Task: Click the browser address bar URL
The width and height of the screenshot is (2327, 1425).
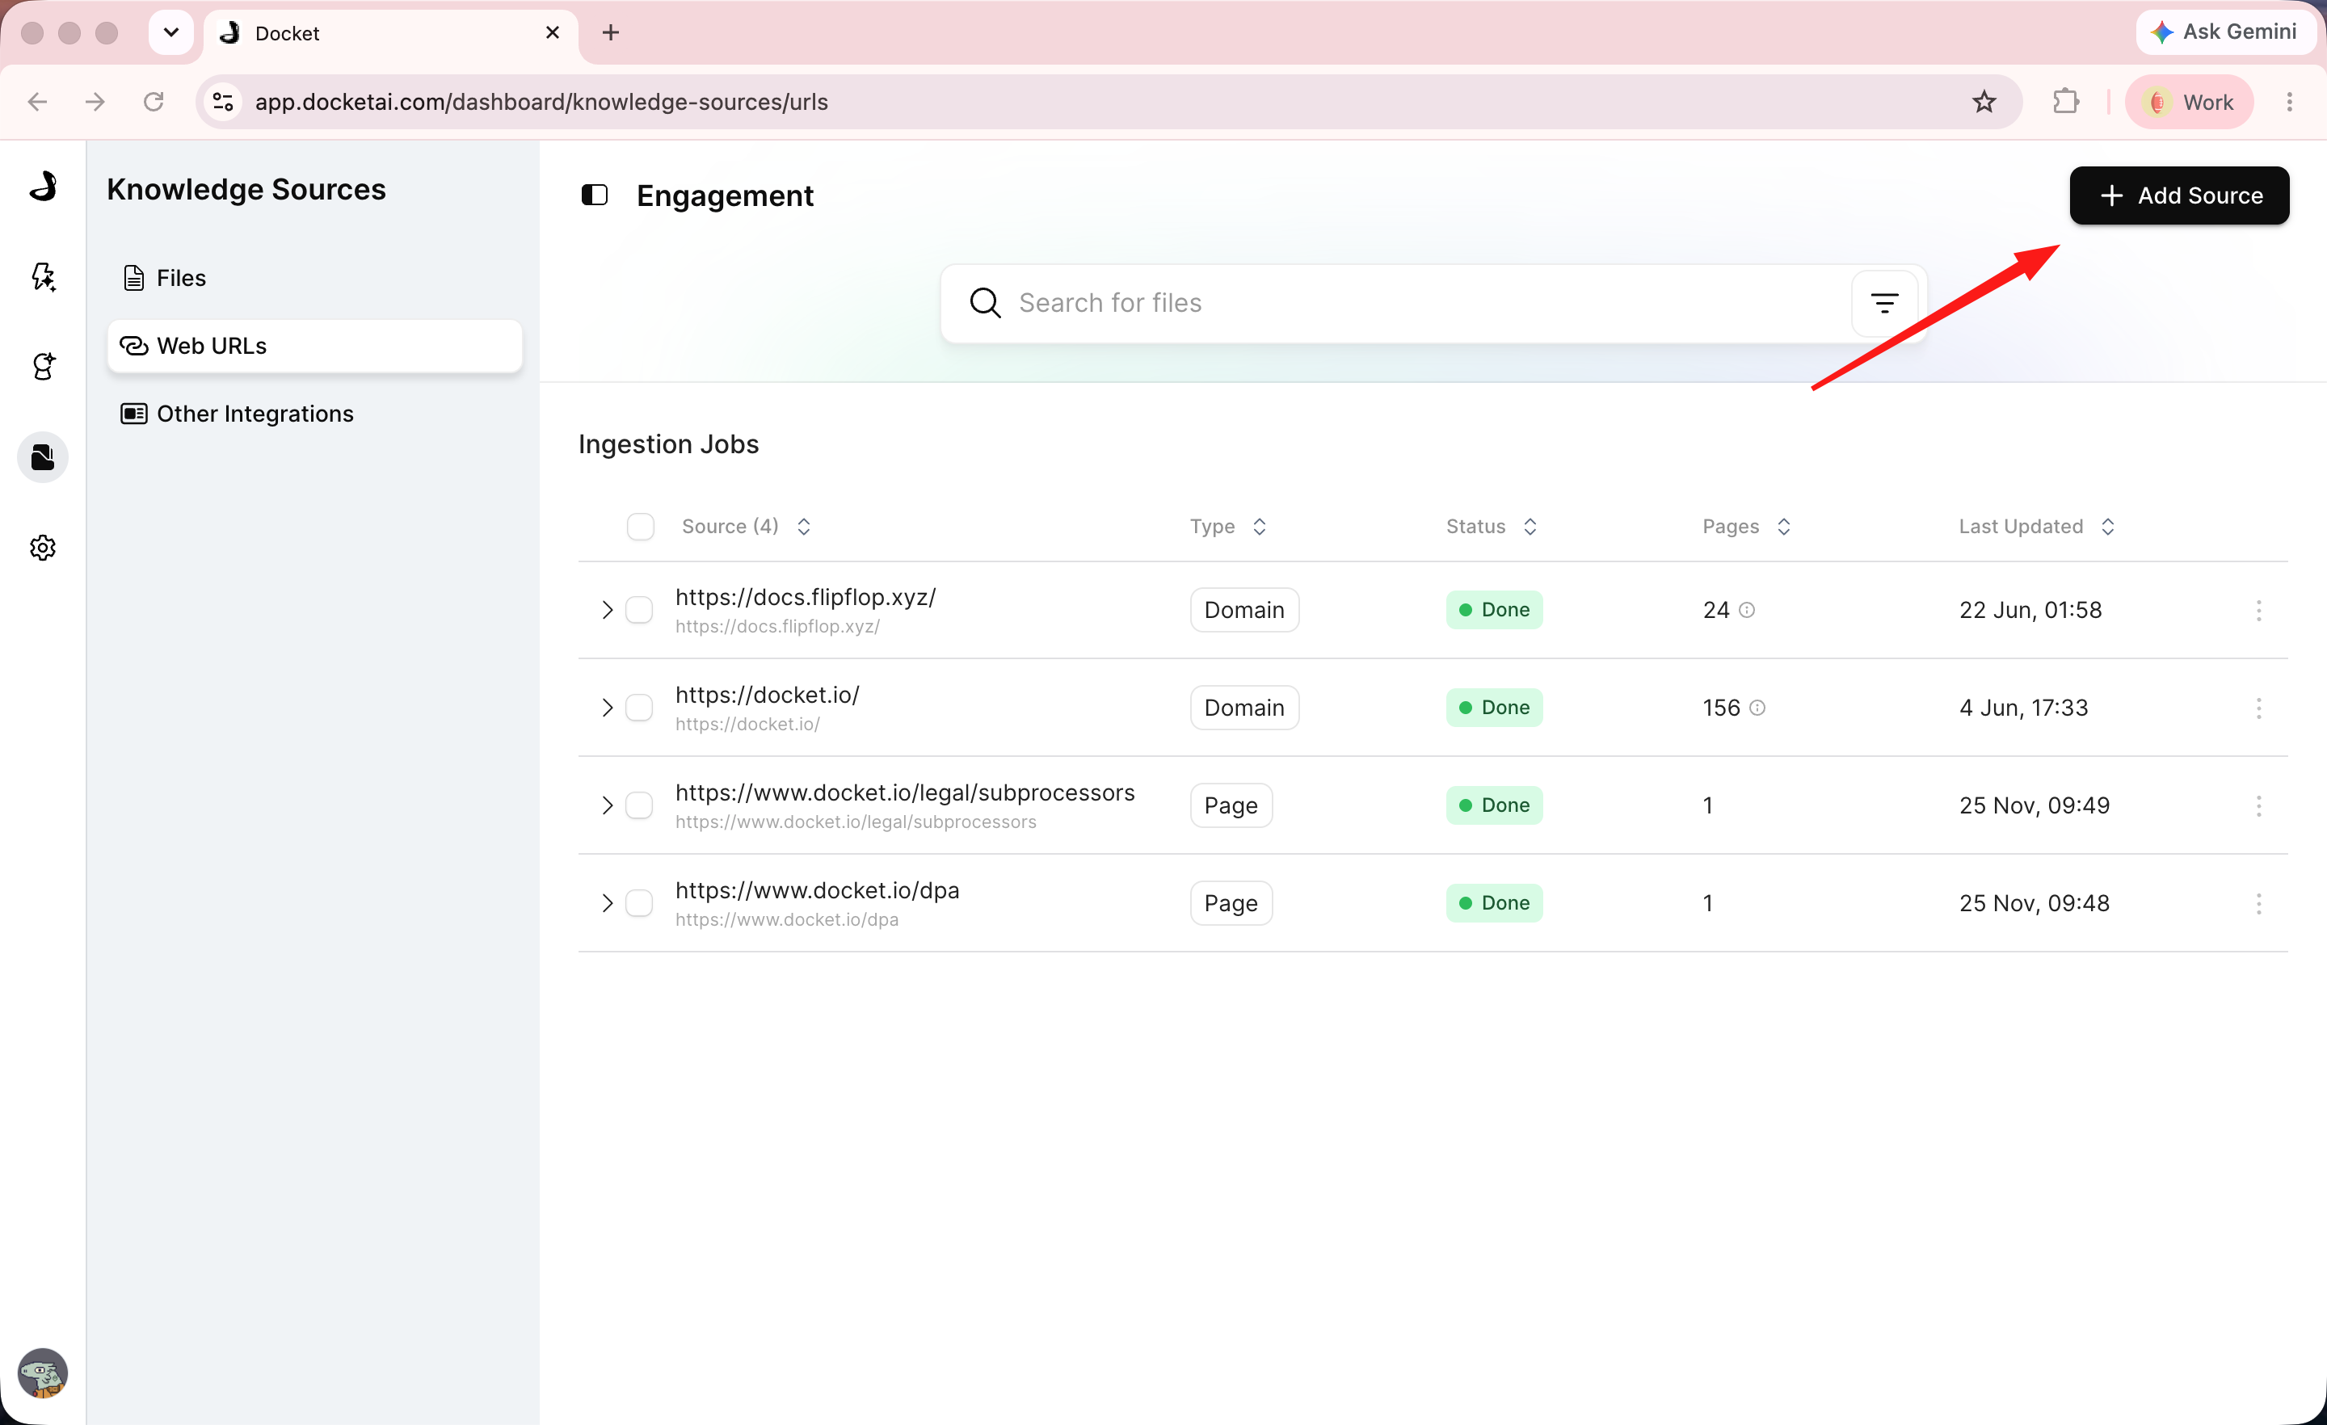Action: click(541, 102)
